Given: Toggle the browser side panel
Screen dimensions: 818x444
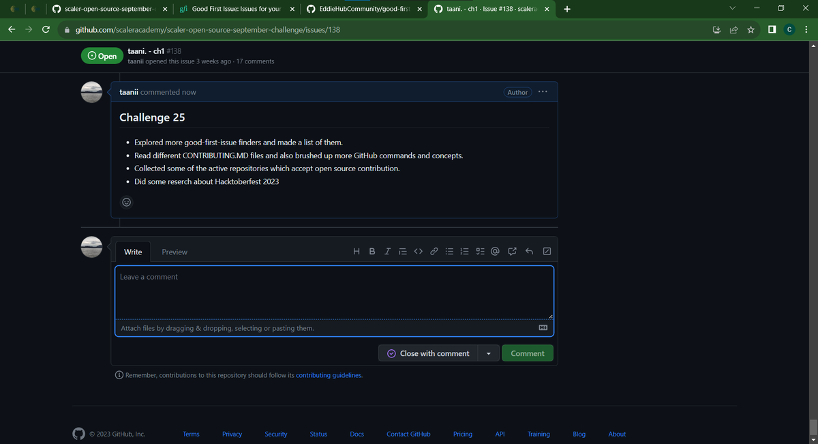Looking at the screenshot, I should tap(772, 30).
